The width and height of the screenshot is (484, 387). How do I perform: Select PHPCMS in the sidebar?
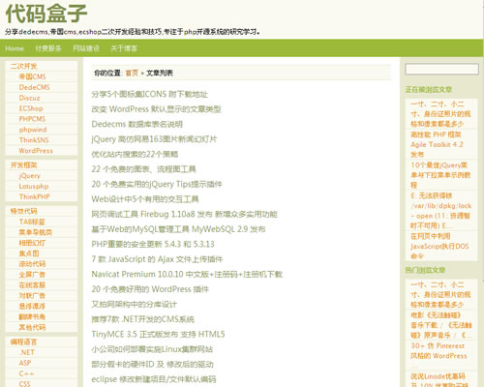(x=32, y=119)
